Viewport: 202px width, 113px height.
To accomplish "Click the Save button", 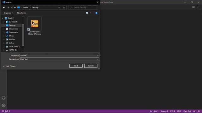I will tap(76, 66).
